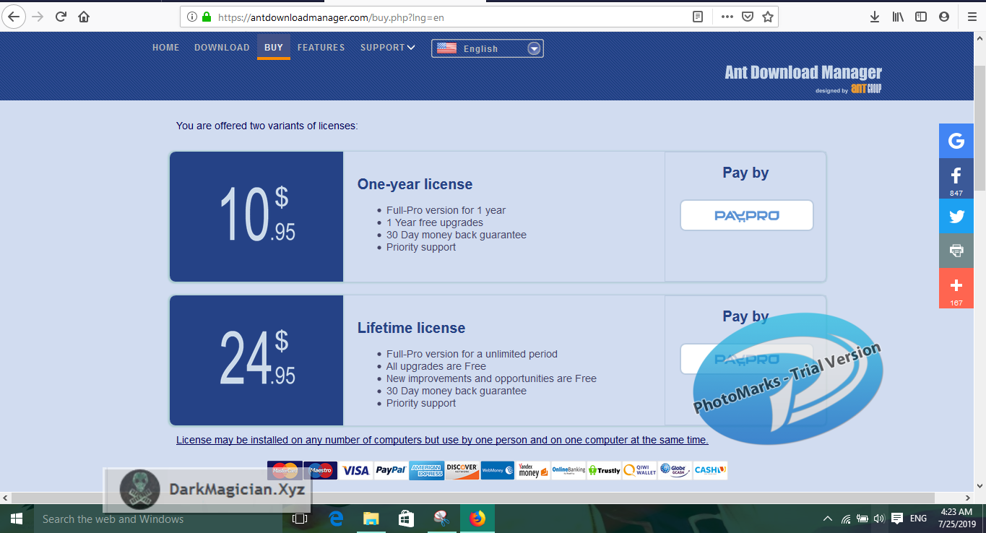Launch Microsoft Edge from the taskbar
Image resolution: width=986 pixels, height=533 pixels.
click(336, 519)
